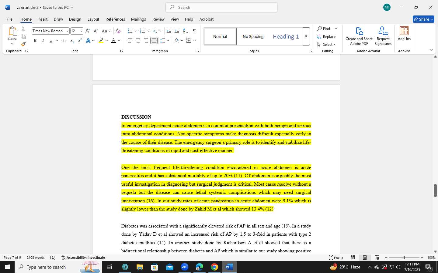Click the zoom slider handle
The image size is (438, 273).
(x=404, y=258)
